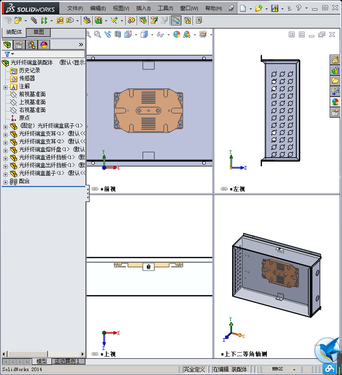Image resolution: width=342 pixels, height=375 pixels.
Task: Open the unit system arrow beside MMGS
Action: 294,369
